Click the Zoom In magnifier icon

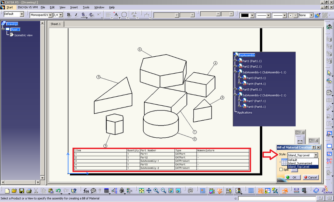157,191
